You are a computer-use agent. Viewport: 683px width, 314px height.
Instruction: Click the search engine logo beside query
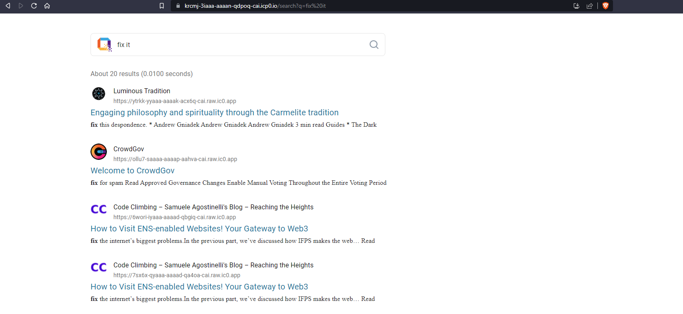point(104,45)
